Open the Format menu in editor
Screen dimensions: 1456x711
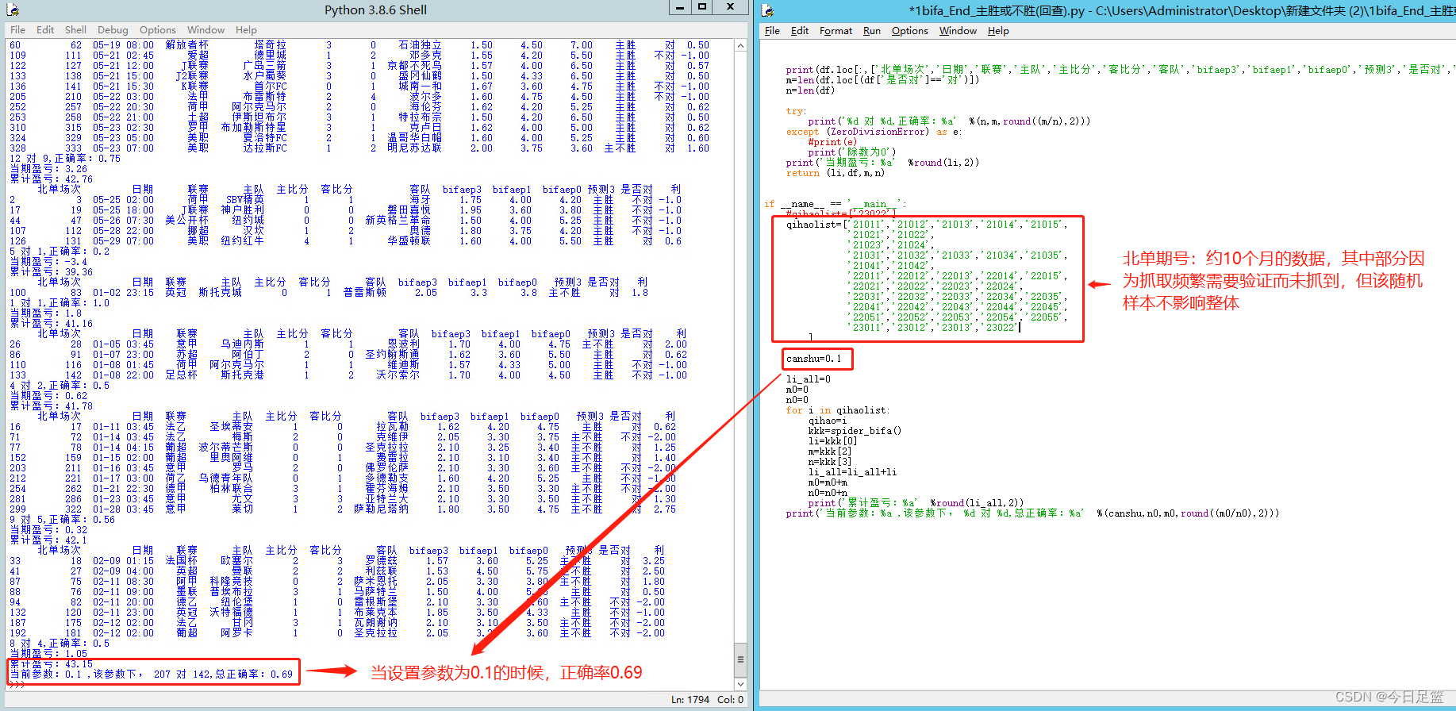coord(836,31)
